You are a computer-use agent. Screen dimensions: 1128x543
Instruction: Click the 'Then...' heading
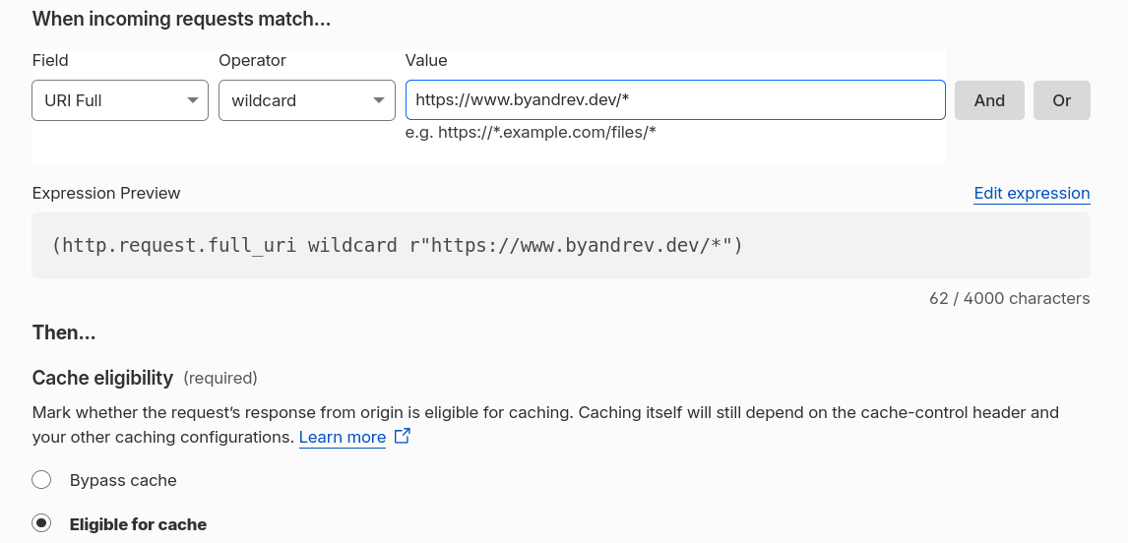pyautogui.click(x=64, y=333)
